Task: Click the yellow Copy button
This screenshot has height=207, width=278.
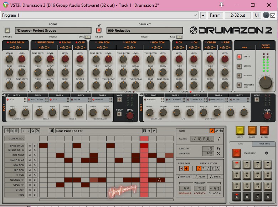Action: click(x=240, y=131)
